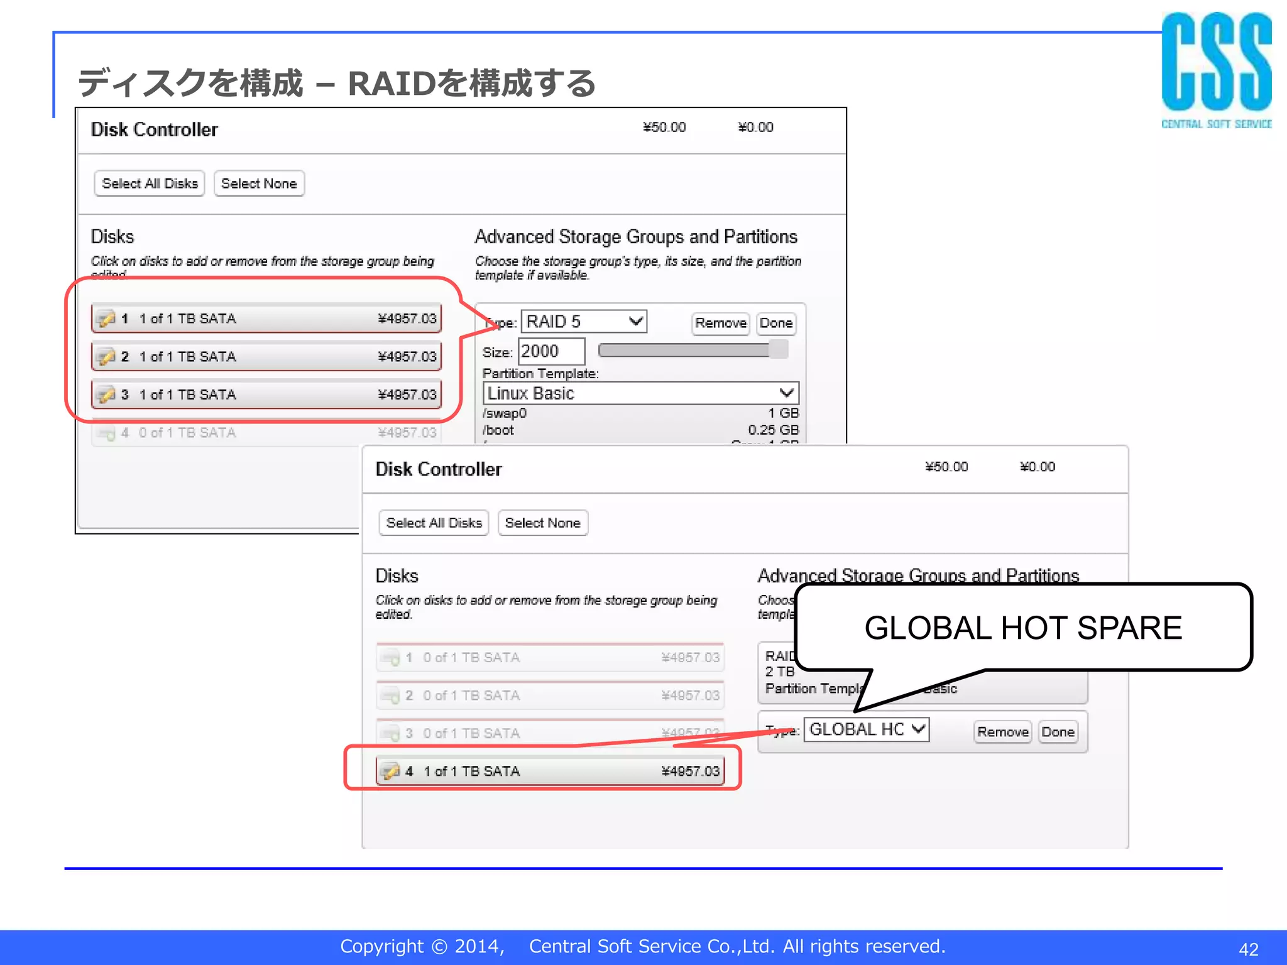Viewport: 1287px width, 965px height.
Task: Open the Linux Basic partition template dropdown
Action: 640,393
